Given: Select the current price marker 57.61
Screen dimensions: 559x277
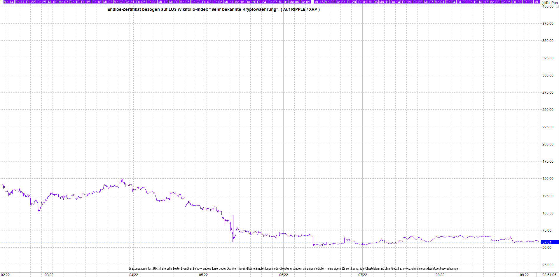Looking at the screenshot, I should 550,242.
